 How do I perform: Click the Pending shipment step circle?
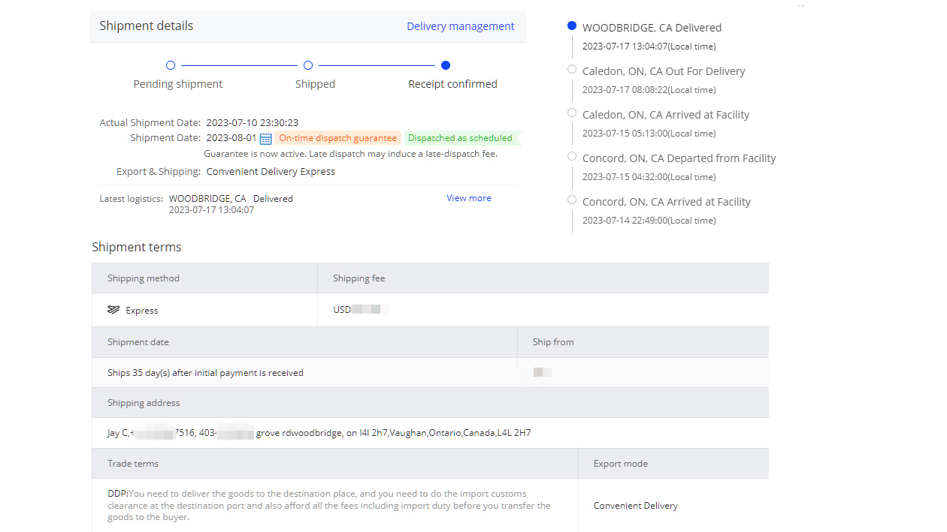tap(171, 65)
